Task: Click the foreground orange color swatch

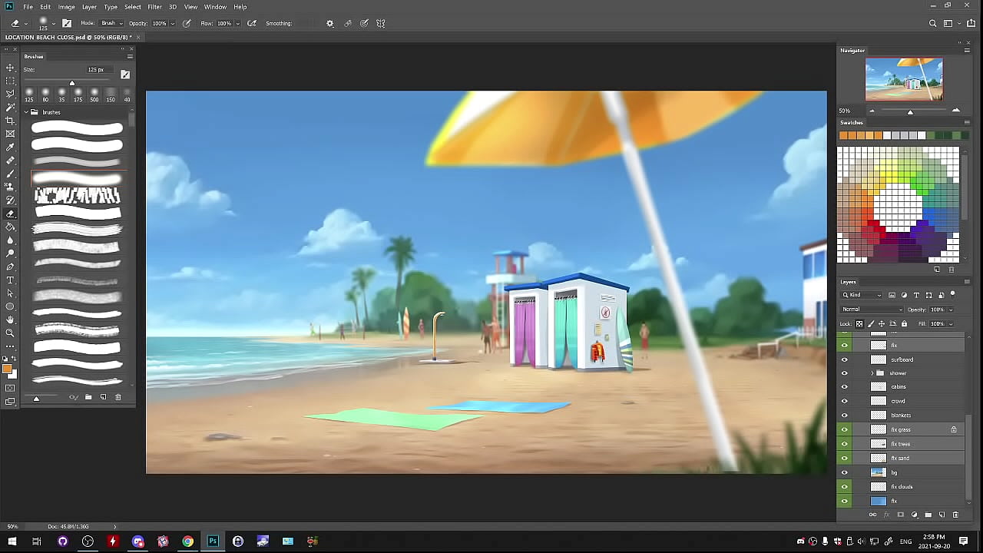Action: pos(7,369)
